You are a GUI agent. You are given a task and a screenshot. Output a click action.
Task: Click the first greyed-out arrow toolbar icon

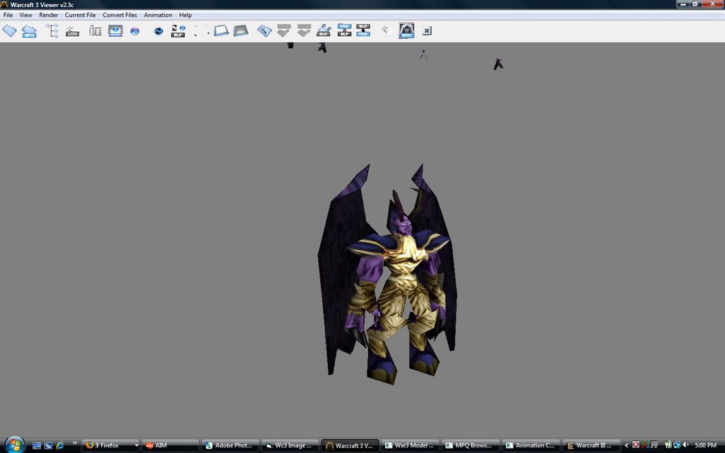coord(284,31)
